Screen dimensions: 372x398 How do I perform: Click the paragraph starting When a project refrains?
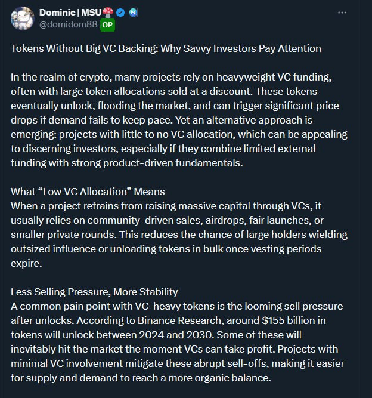click(x=179, y=235)
